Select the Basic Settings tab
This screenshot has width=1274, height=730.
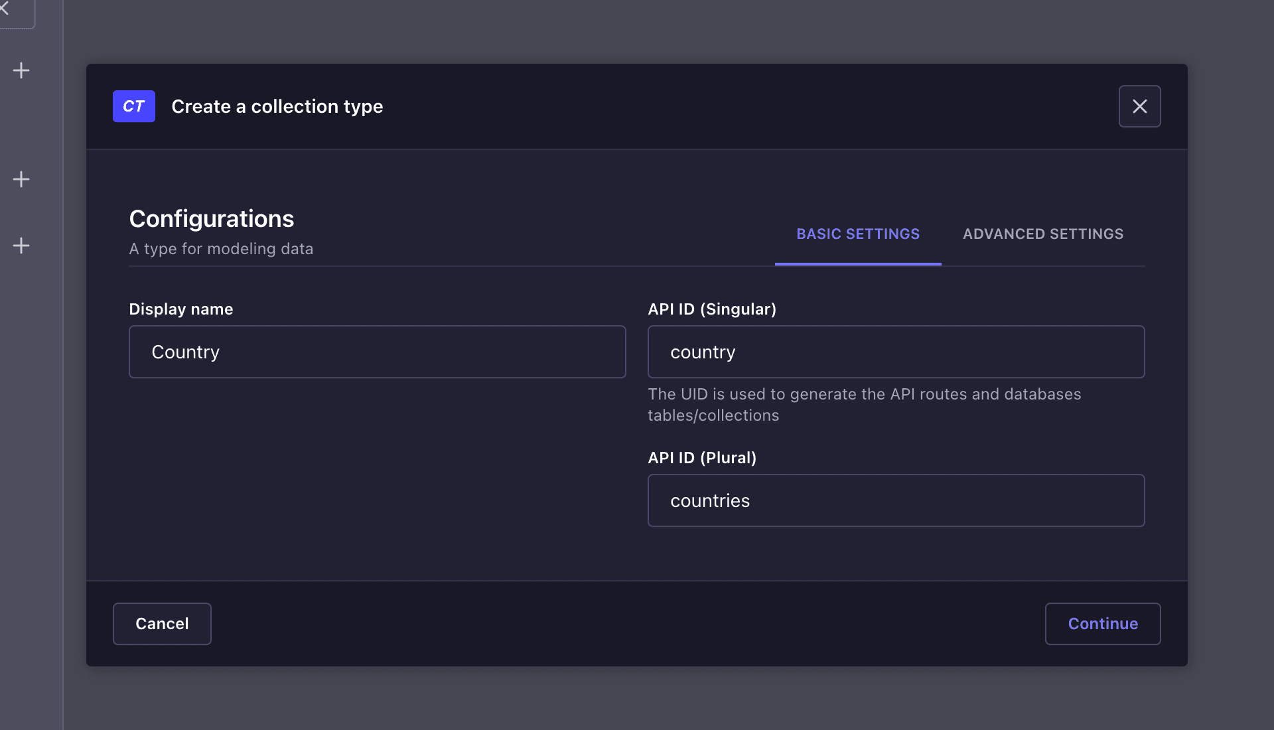click(x=857, y=234)
